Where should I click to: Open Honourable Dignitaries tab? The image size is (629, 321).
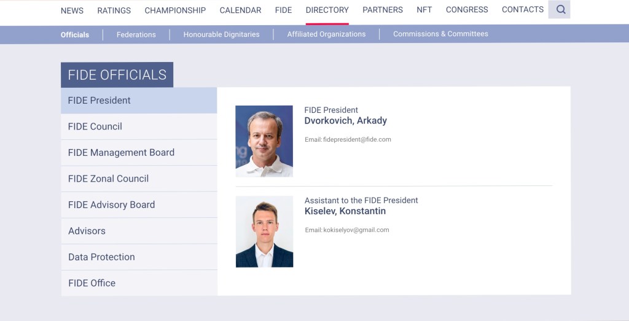point(221,34)
